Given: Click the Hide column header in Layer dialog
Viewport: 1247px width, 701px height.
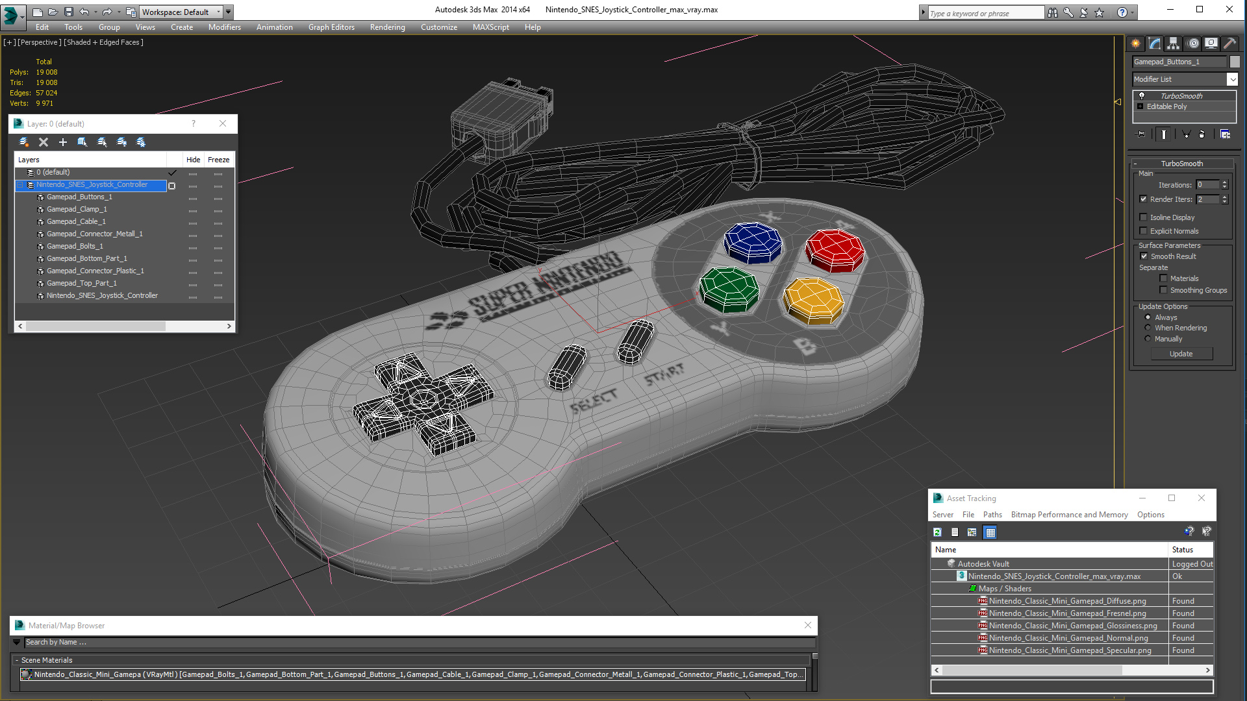Looking at the screenshot, I should 194,160.
